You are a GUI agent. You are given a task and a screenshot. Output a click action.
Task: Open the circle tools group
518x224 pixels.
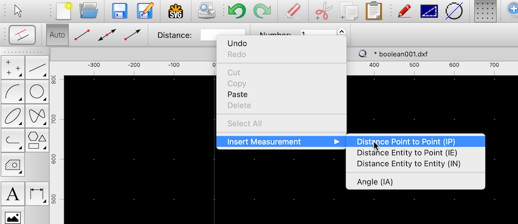pos(37,92)
